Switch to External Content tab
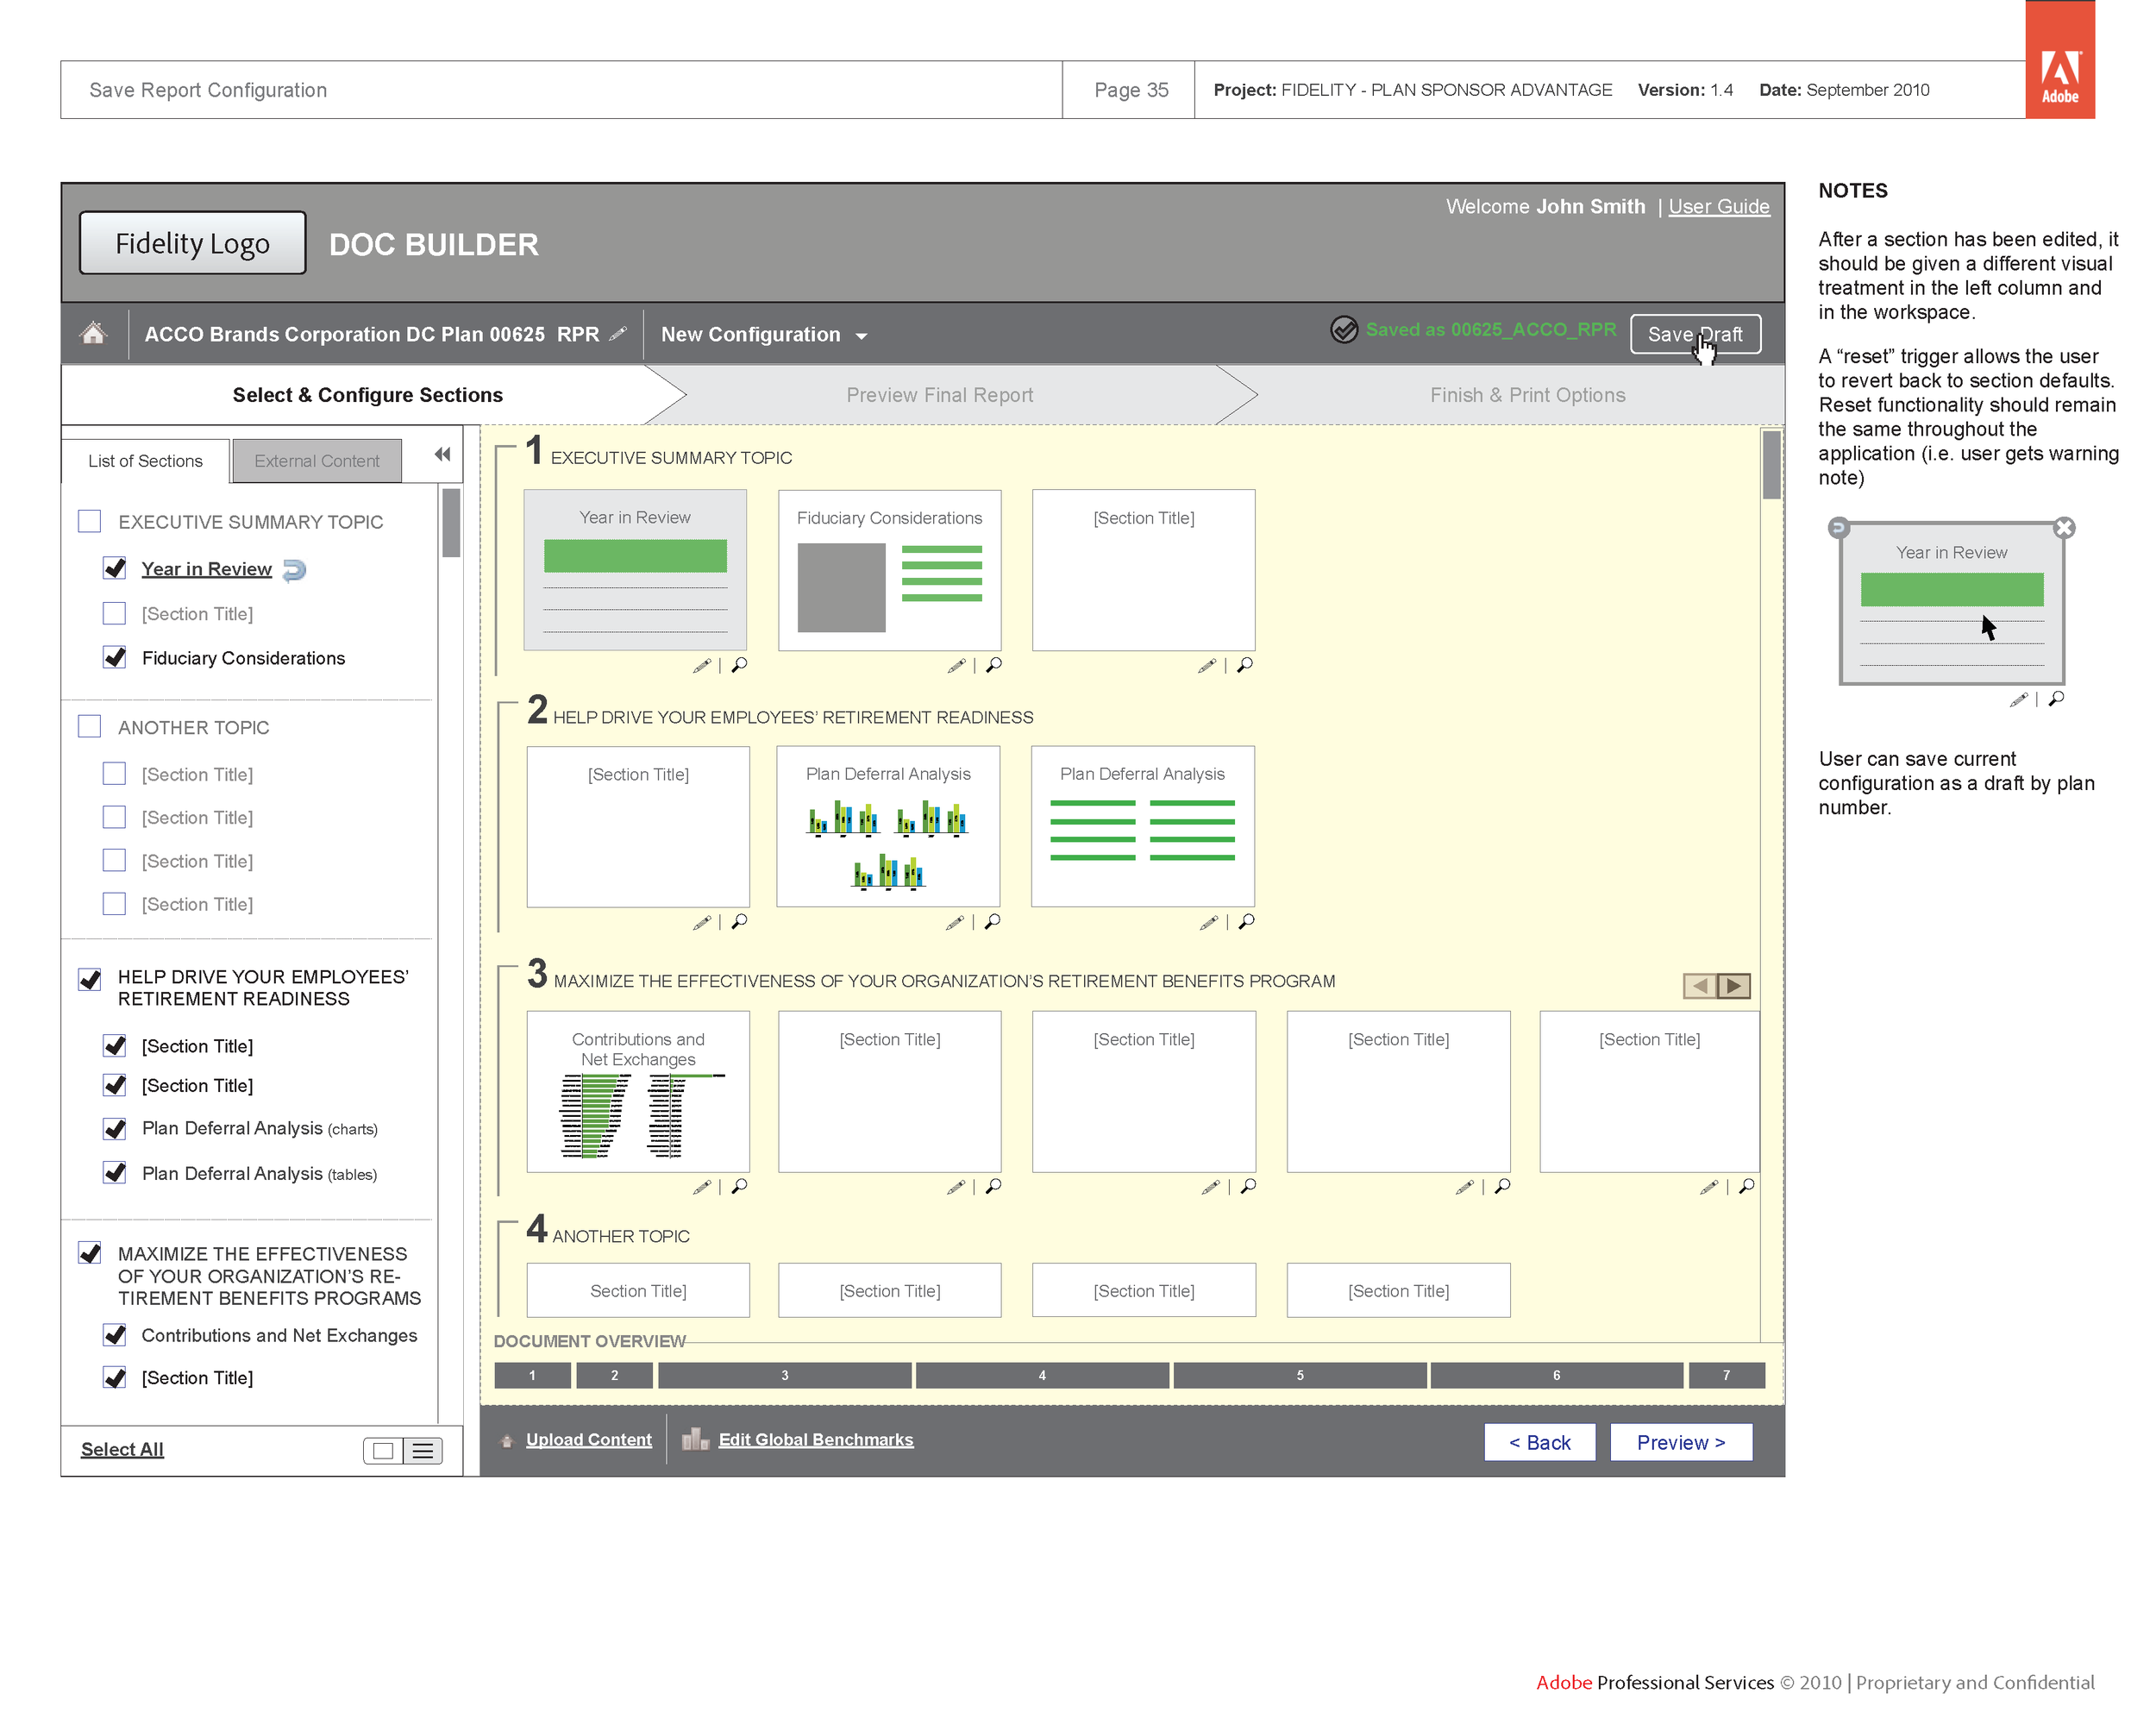Viewport: 2156px width, 1725px height. [317, 461]
